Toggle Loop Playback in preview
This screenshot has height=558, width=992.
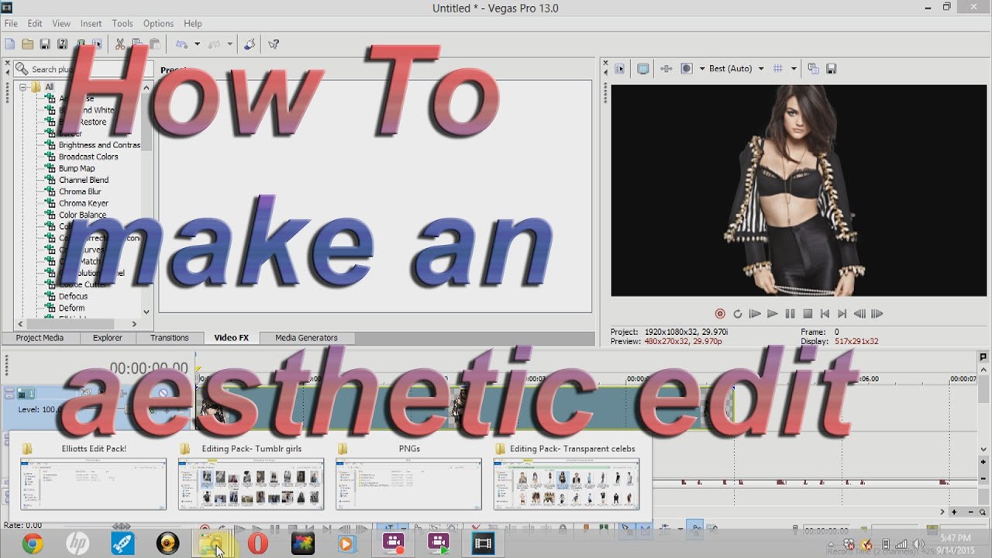click(x=738, y=314)
